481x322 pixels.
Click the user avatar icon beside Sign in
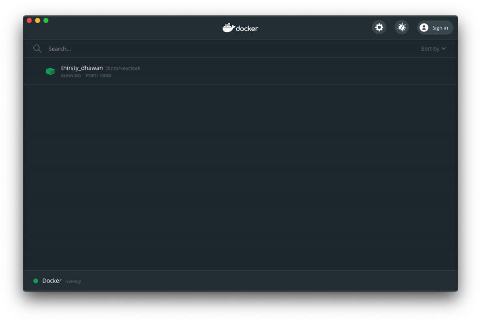click(424, 28)
